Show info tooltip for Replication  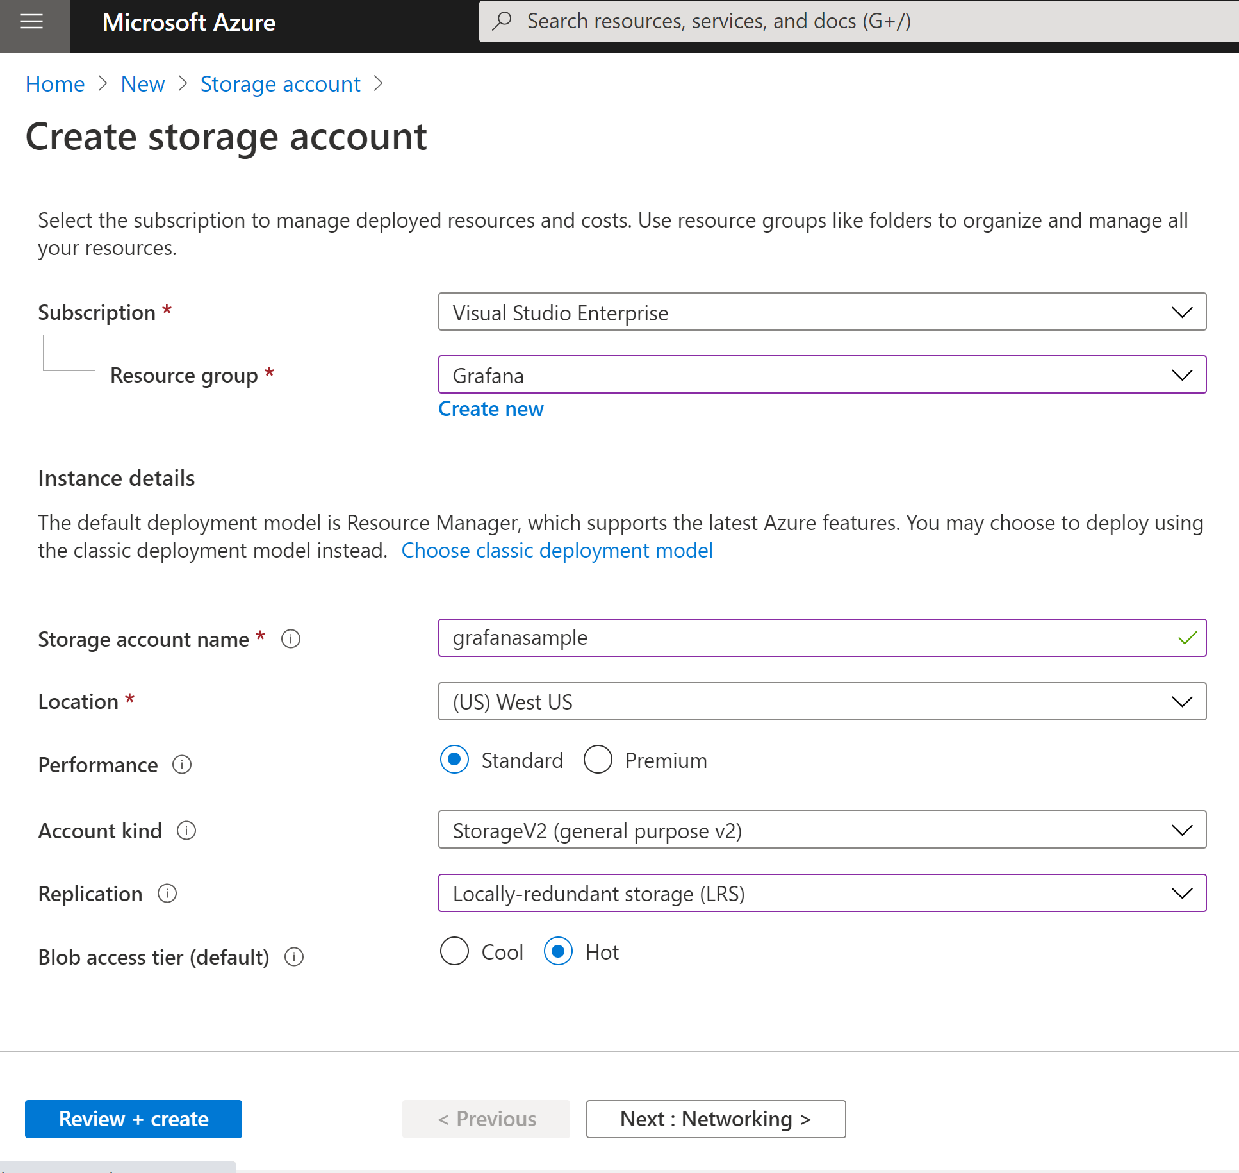pos(167,894)
